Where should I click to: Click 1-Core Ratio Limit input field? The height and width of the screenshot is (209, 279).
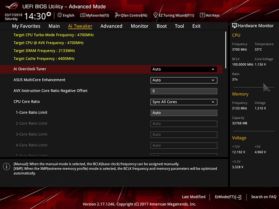[184, 113]
